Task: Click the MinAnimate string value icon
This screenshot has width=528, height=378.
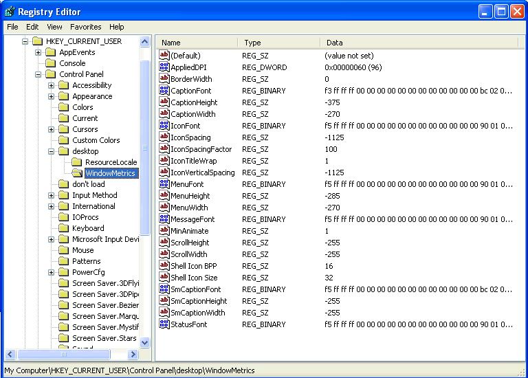Action: (164, 230)
